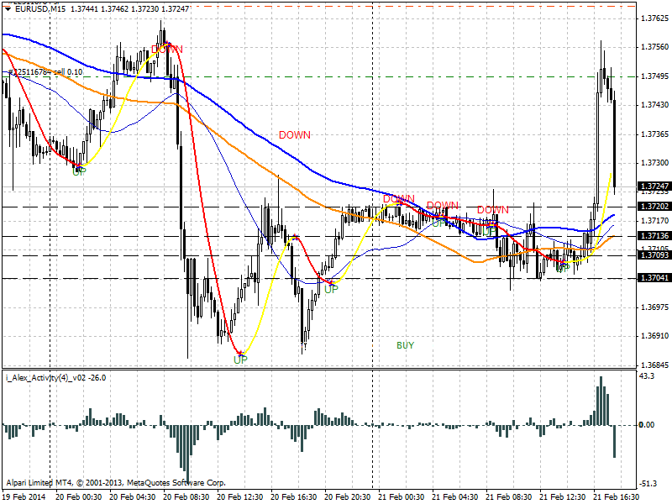Screen dimensions: 672x504
Task: Click the '21 Feb 16:30' time axis label
Action: click(616, 497)
